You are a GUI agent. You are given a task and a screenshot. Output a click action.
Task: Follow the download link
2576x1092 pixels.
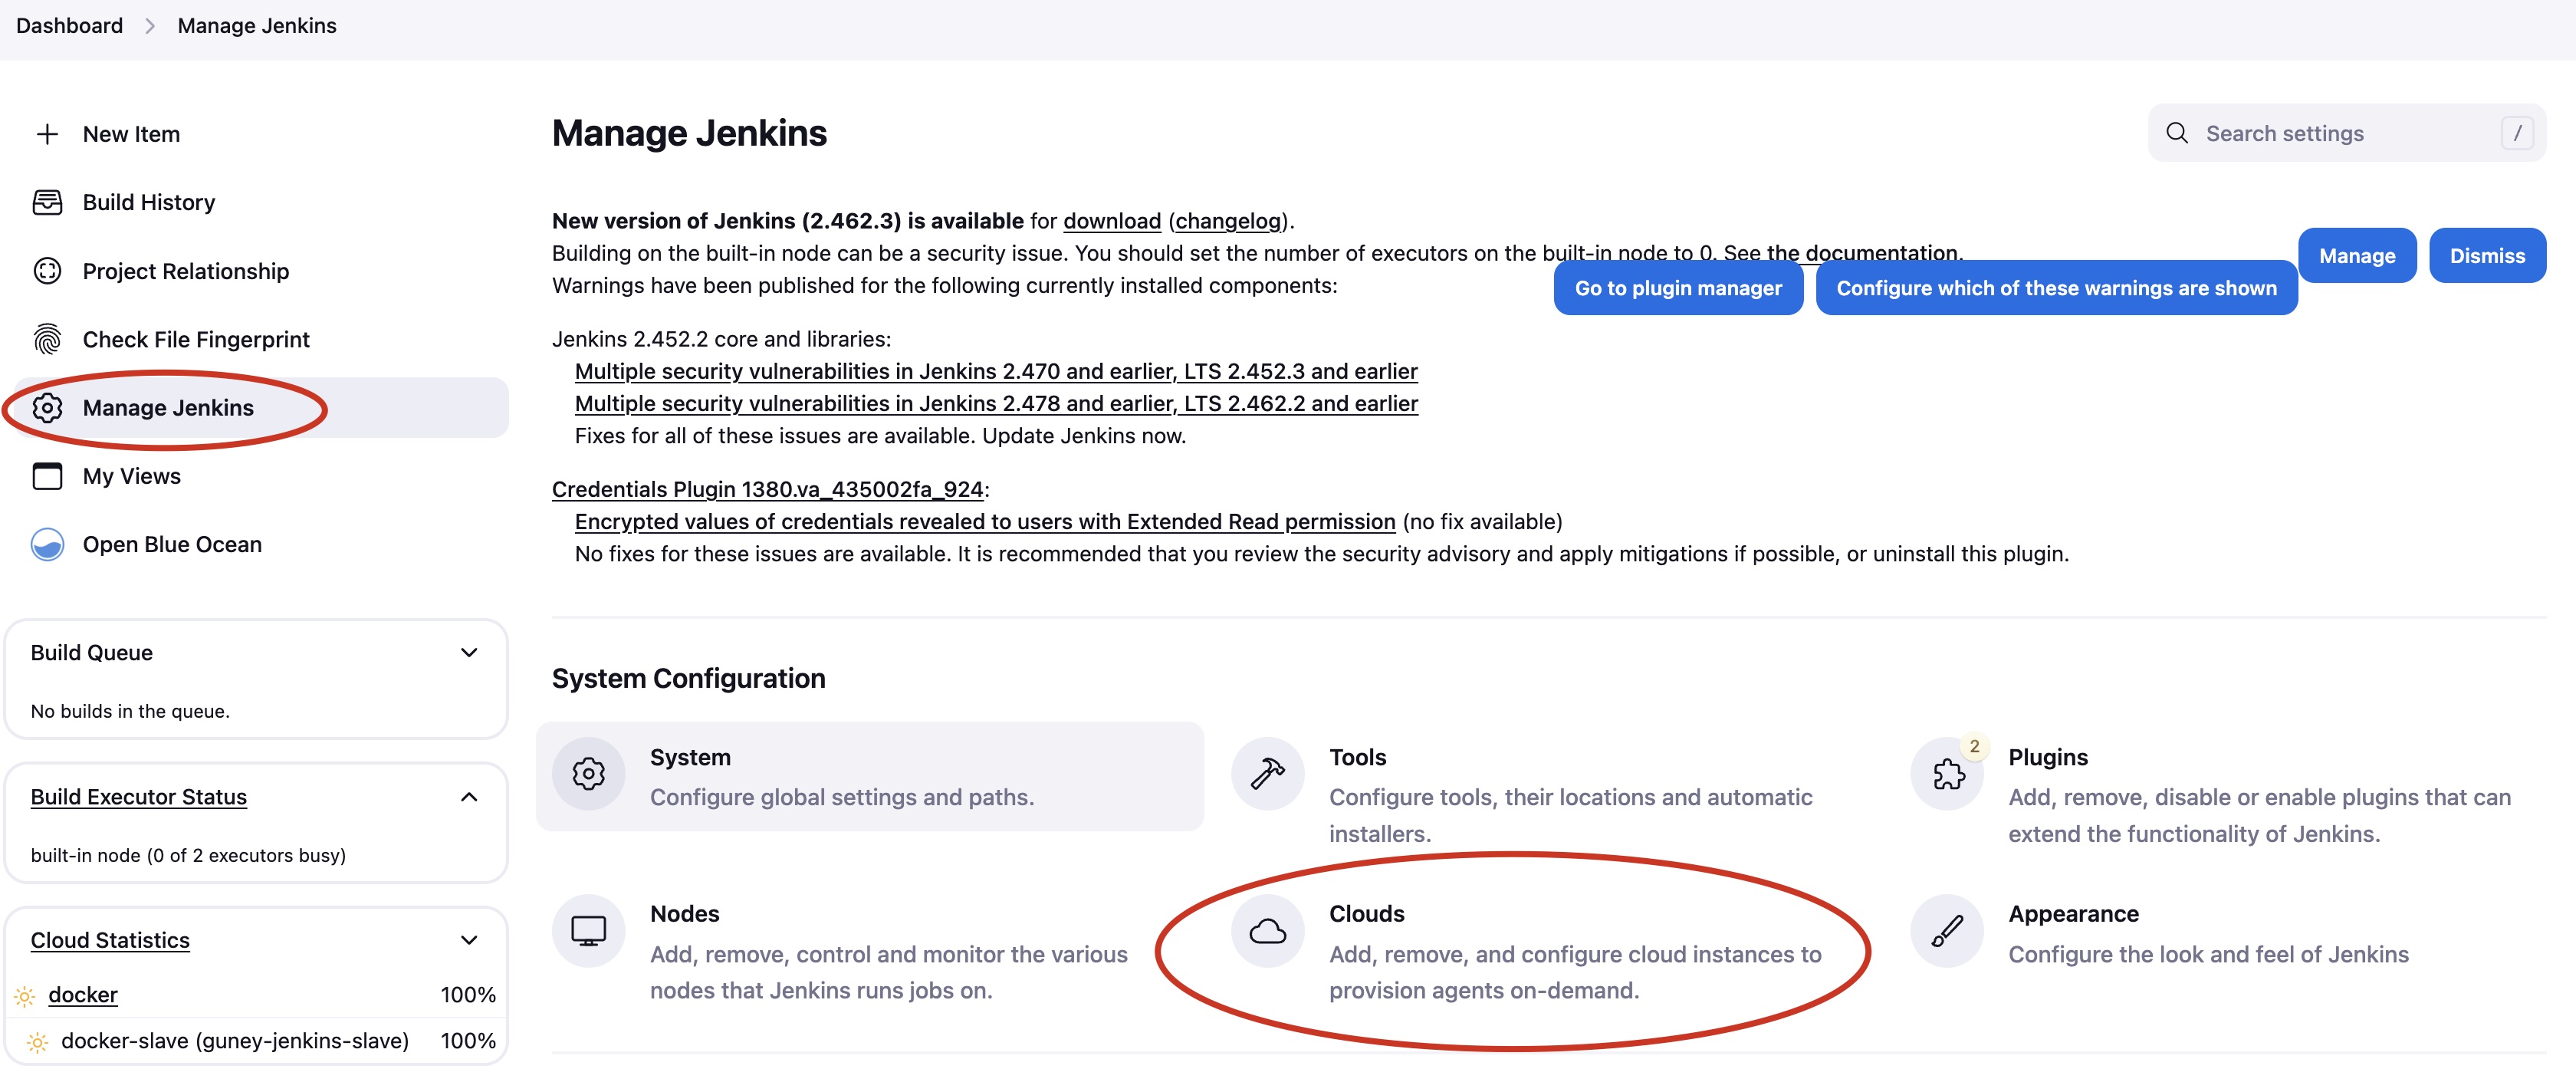pos(1112,220)
